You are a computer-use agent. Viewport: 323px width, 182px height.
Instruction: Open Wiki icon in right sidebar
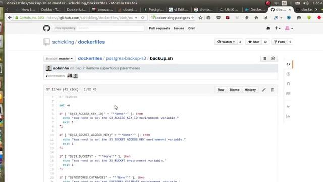(288, 94)
